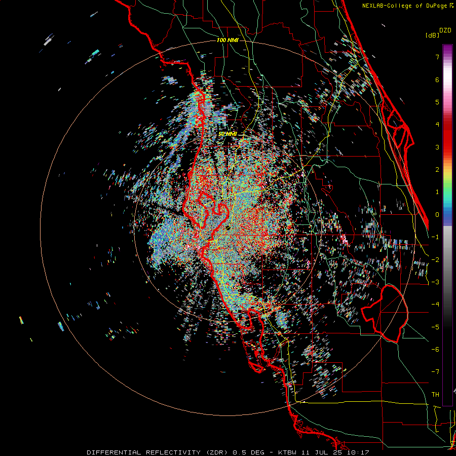The image size is (456, 456).
Task: Click the TH threshold label on the scale
Action: click(x=435, y=395)
